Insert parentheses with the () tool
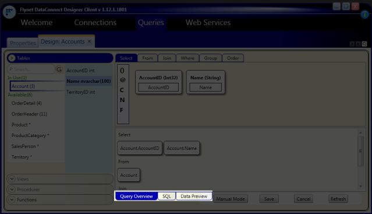The image size is (372, 214). [x=122, y=71]
